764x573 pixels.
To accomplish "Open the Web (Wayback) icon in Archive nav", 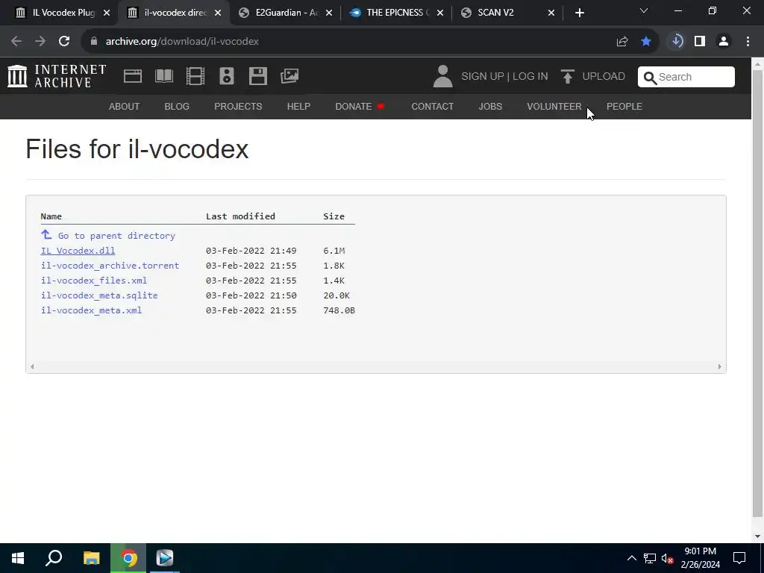I will click(x=133, y=76).
